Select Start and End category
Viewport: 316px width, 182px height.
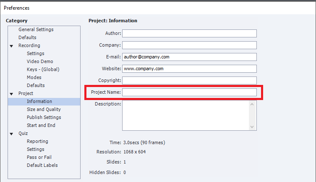tap(41, 125)
